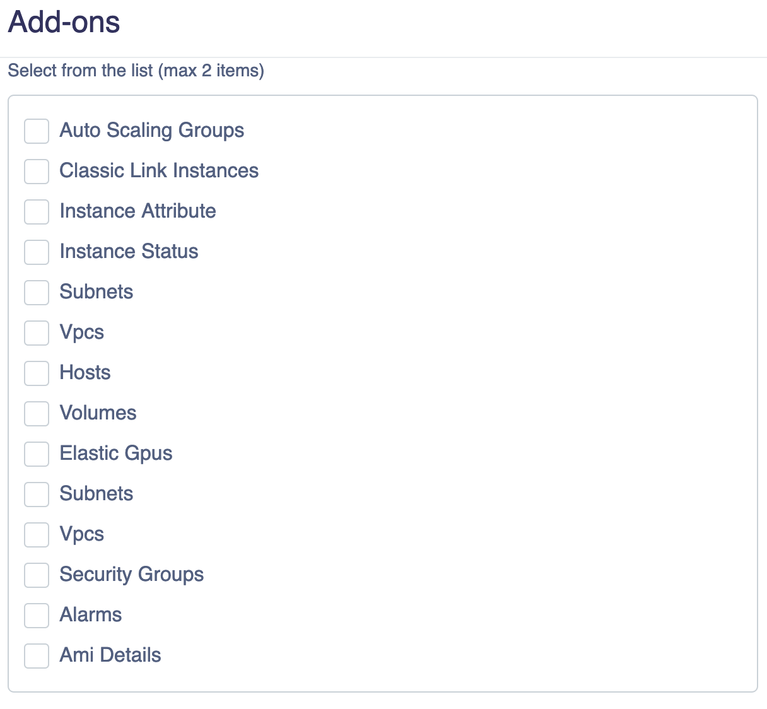
Task: Click the "Elastic Gpus" label text
Action: (x=116, y=454)
